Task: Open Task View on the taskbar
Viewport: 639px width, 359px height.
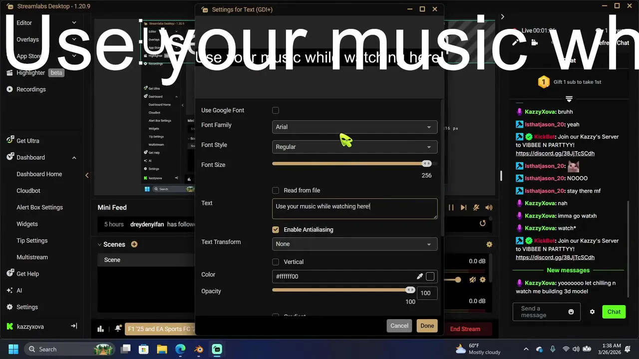Action: point(125,349)
